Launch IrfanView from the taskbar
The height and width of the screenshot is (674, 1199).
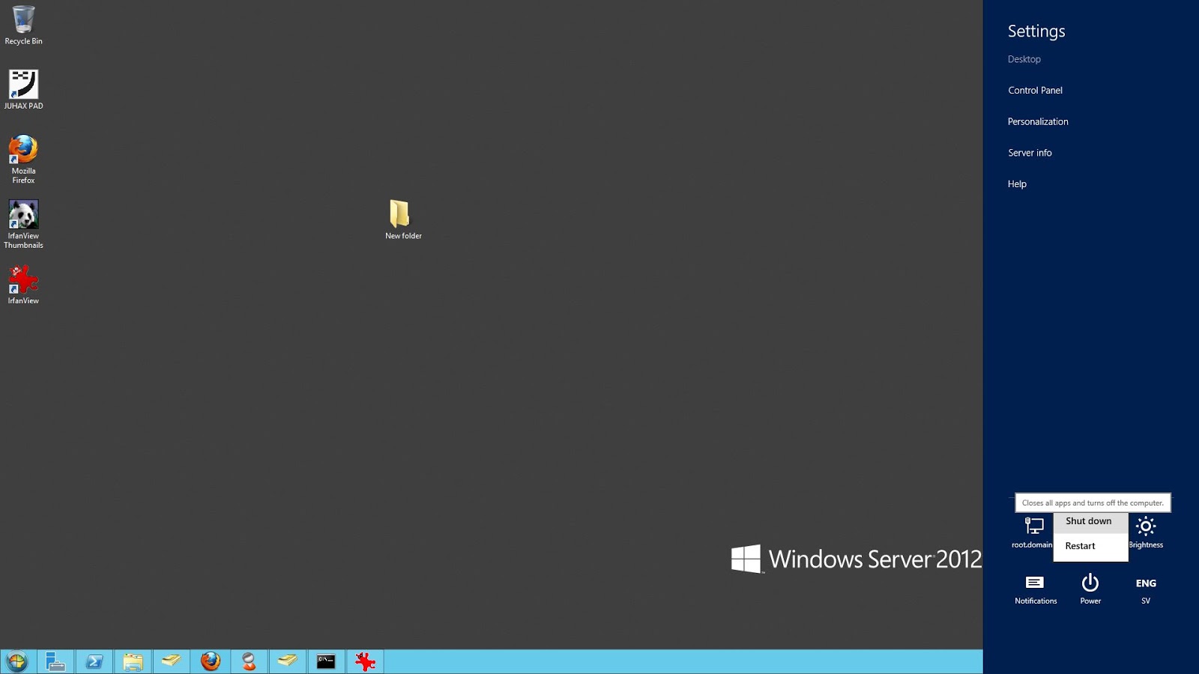(365, 661)
